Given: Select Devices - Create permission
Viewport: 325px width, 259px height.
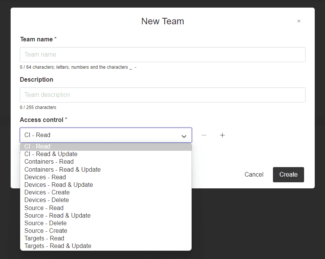Looking at the screenshot, I should point(47,193).
